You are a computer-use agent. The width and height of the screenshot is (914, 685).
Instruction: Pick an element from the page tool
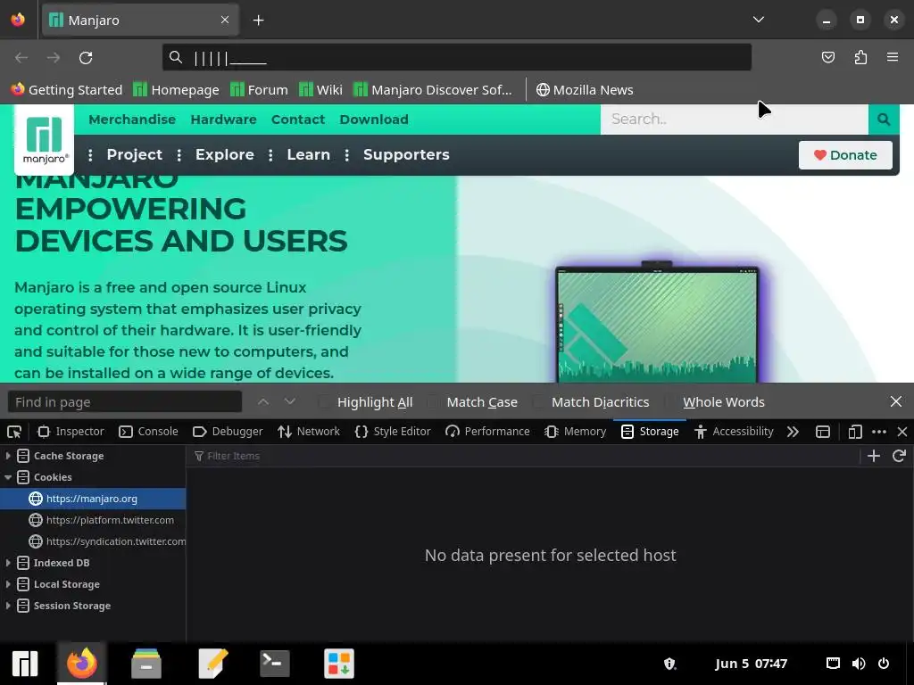[x=14, y=432]
